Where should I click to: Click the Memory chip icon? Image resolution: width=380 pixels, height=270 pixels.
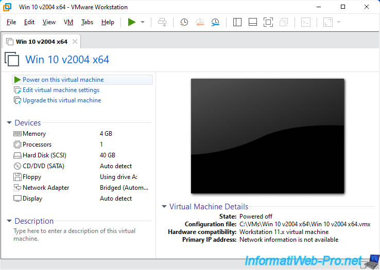[x=18, y=134]
